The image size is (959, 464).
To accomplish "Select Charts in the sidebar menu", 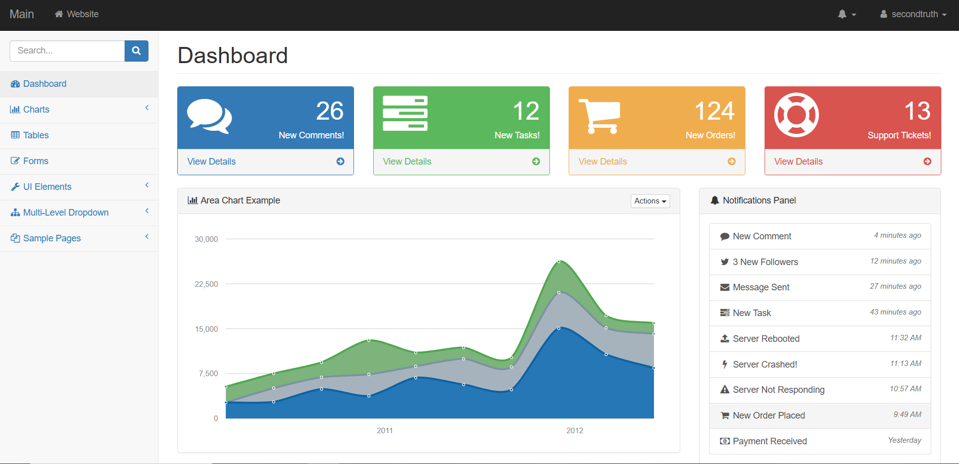I will 79,110.
